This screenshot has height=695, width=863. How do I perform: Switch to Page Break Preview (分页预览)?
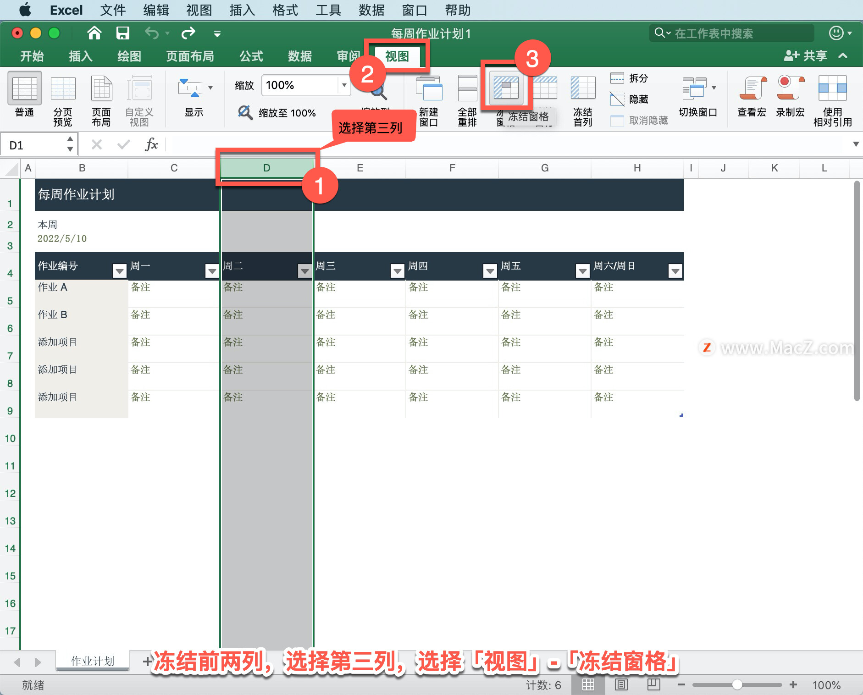pos(63,88)
